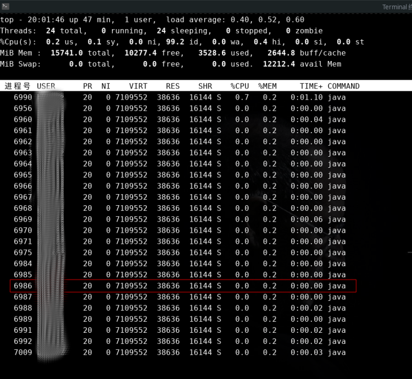Image resolution: width=412 pixels, height=379 pixels.
Task: Click the terminal icon in the title bar
Action: pos(6,7)
